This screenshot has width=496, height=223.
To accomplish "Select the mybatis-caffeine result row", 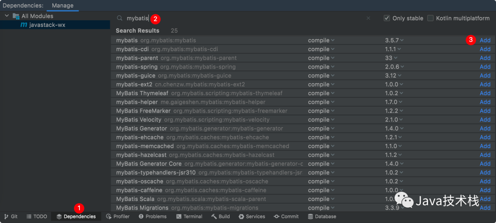I will click(x=302, y=190).
